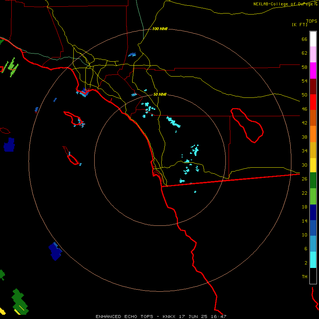Click the legend value '18'
Image resolution: width=319 pixels, height=319 pixels.
click(x=304, y=207)
